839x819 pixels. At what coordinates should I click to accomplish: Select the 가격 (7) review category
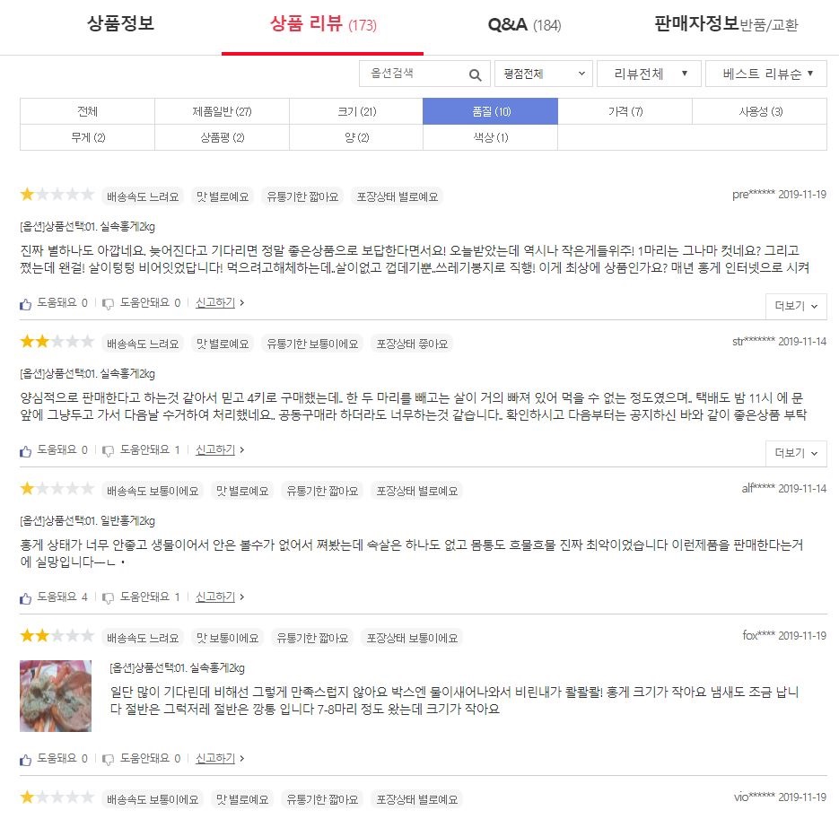click(x=625, y=111)
